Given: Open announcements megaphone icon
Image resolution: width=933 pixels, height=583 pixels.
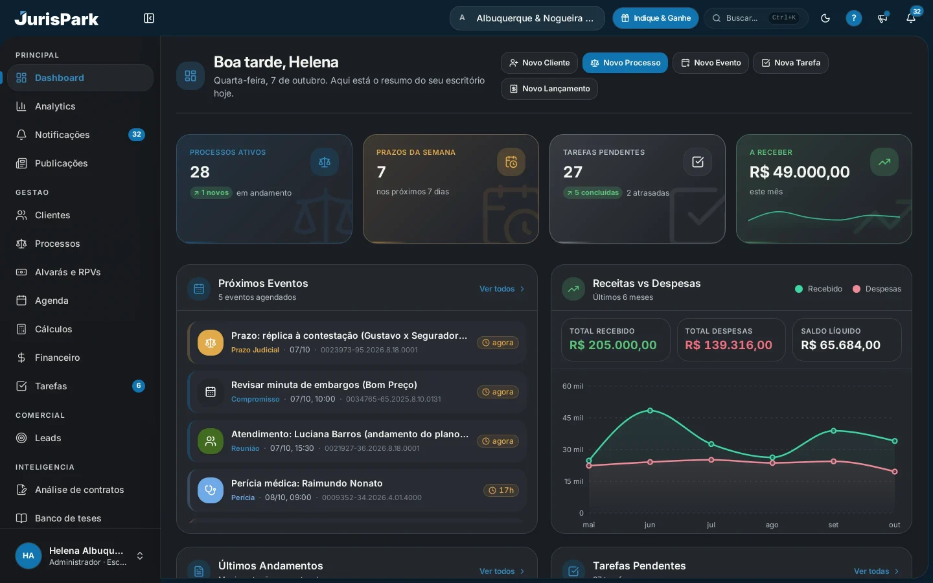Looking at the screenshot, I should (x=882, y=18).
